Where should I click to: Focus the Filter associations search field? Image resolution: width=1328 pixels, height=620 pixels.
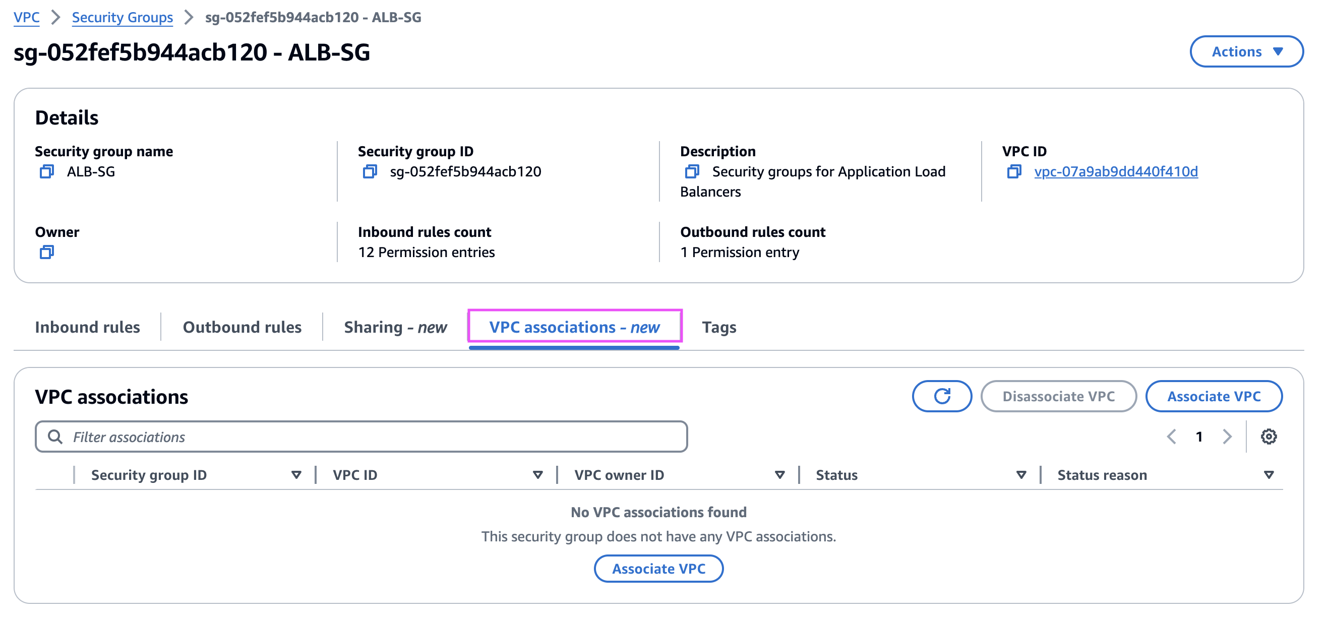[x=361, y=437]
